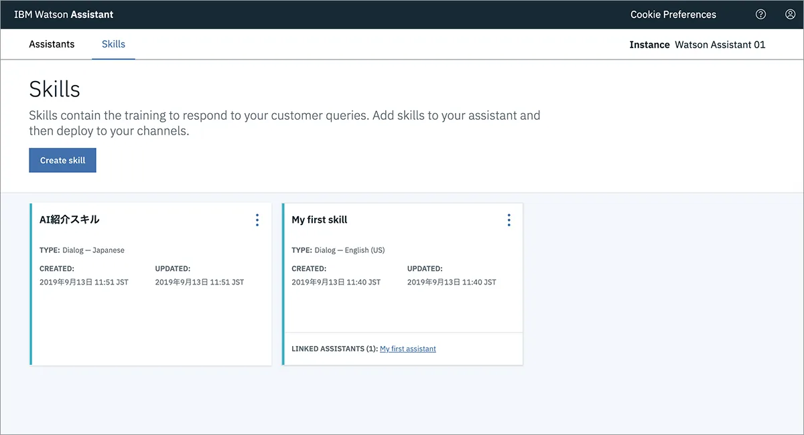Select the Skills tab

pyautogui.click(x=113, y=44)
